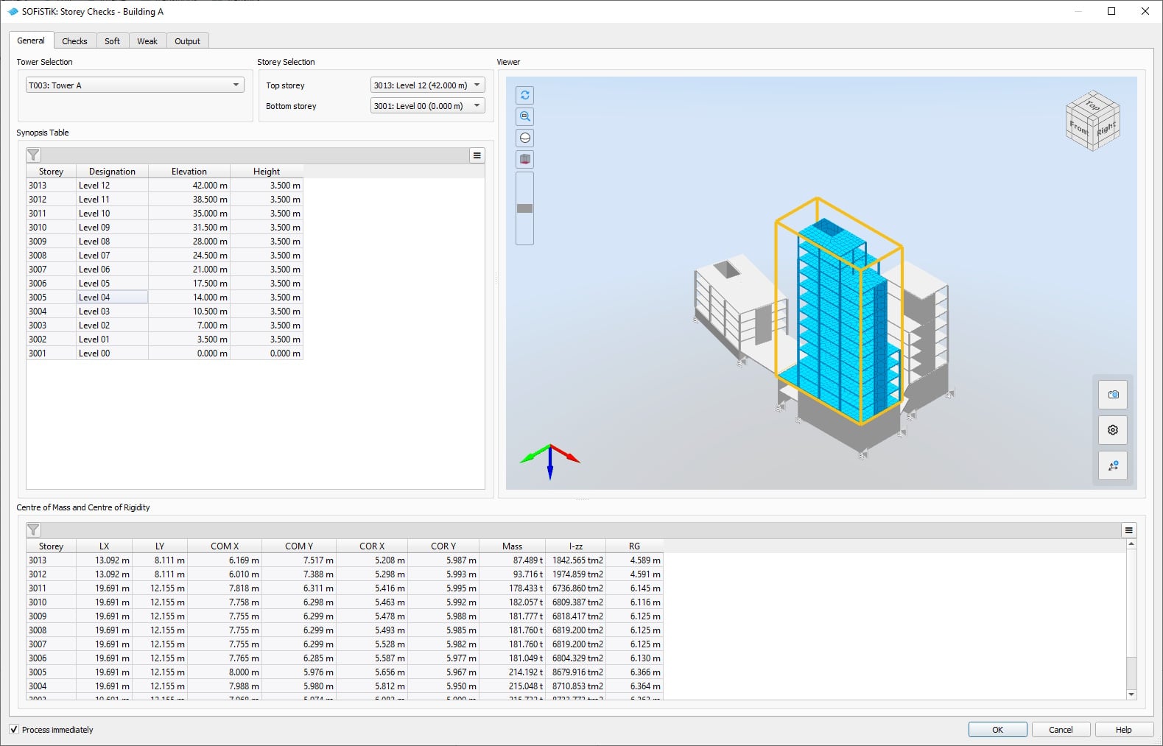This screenshot has height=746, width=1163.
Task: Expand the Top storey dropdown
Action: click(x=427, y=85)
